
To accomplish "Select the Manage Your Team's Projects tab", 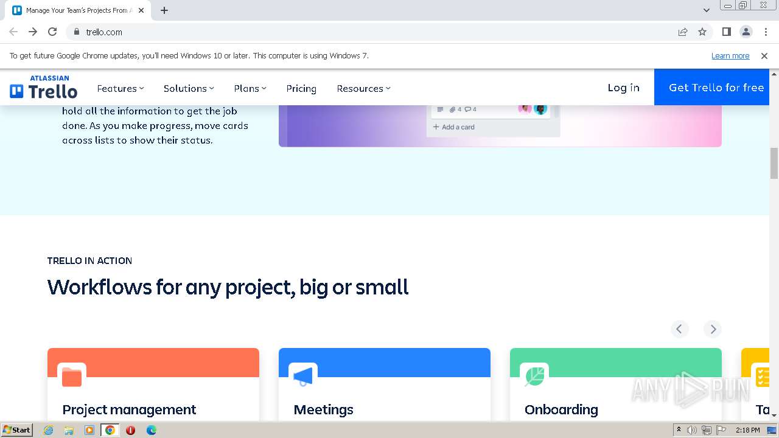I will coord(79,10).
